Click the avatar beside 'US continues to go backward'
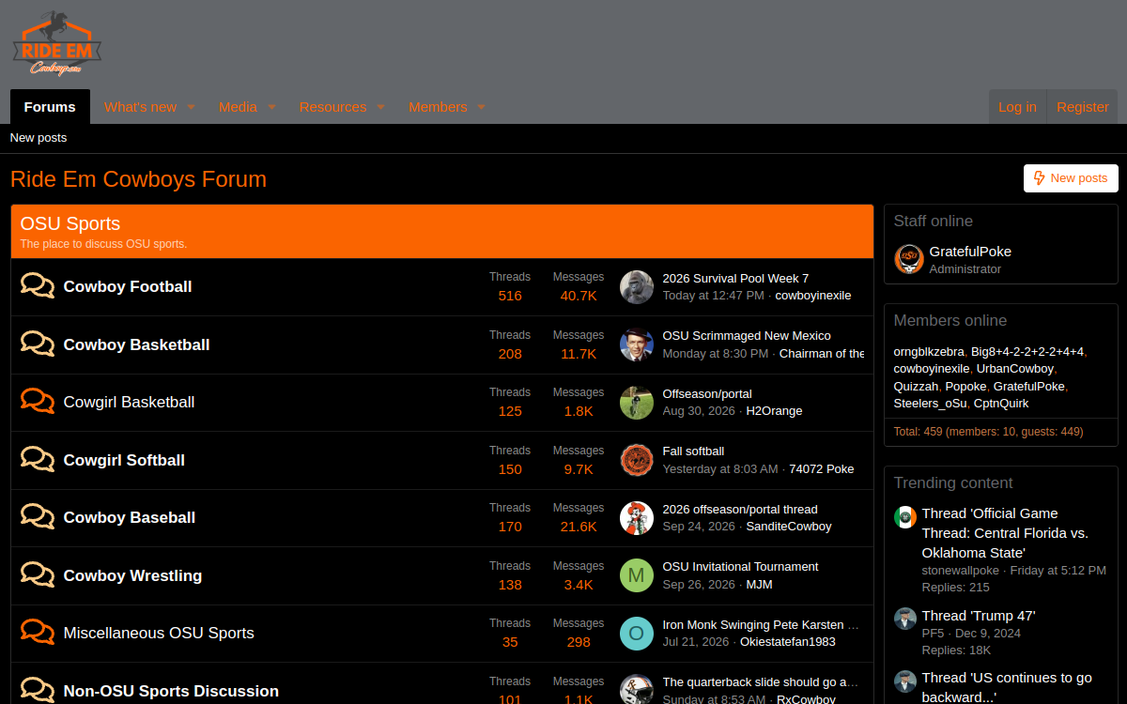 tap(904, 681)
